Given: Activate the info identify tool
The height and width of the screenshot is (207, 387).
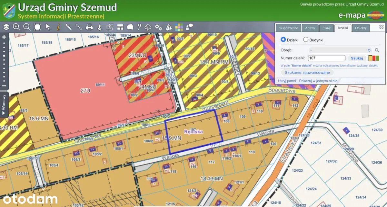Looking at the screenshot, I should point(58,27).
